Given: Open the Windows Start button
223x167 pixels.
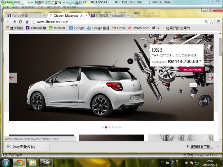Looking at the screenshot, I should (5, 162).
